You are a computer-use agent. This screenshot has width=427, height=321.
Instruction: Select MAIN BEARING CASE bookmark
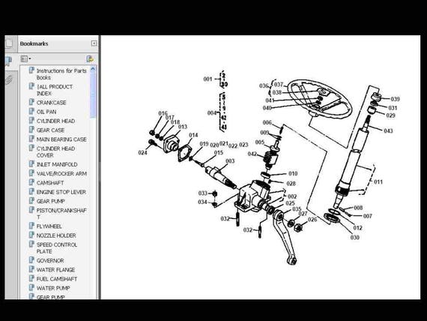coord(61,139)
